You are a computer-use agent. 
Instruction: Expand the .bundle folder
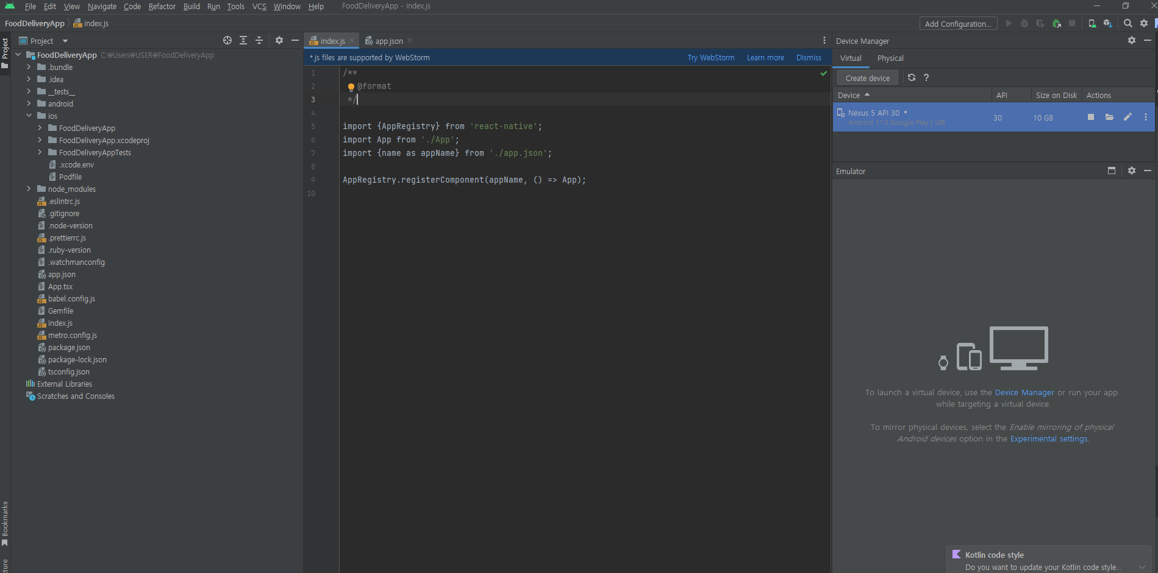point(29,67)
